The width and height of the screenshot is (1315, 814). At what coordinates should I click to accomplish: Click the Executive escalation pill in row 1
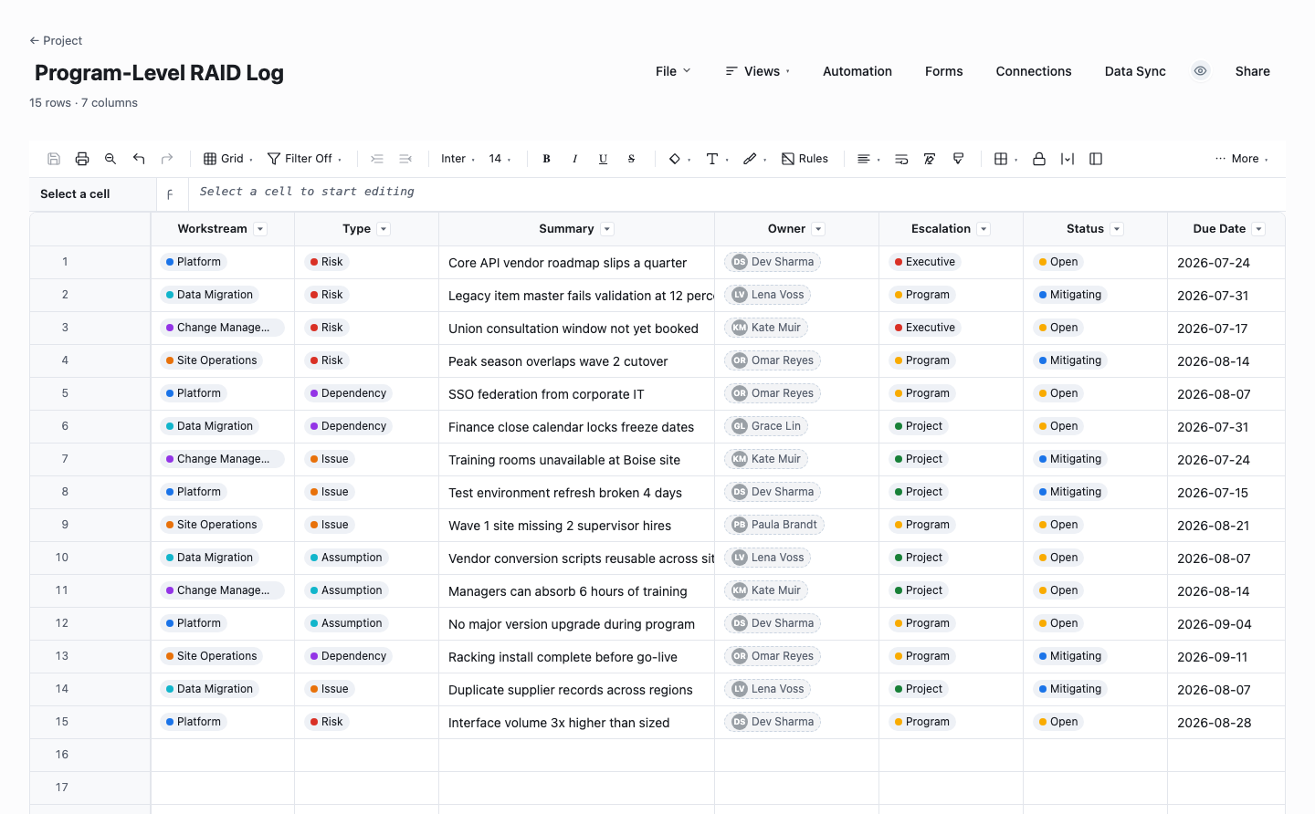pyautogui.click(x=925, y=262)
